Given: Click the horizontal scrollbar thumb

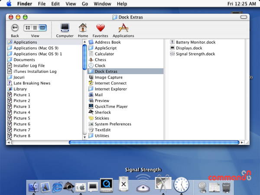Looking at the screenshot, I should pos(154,143).
